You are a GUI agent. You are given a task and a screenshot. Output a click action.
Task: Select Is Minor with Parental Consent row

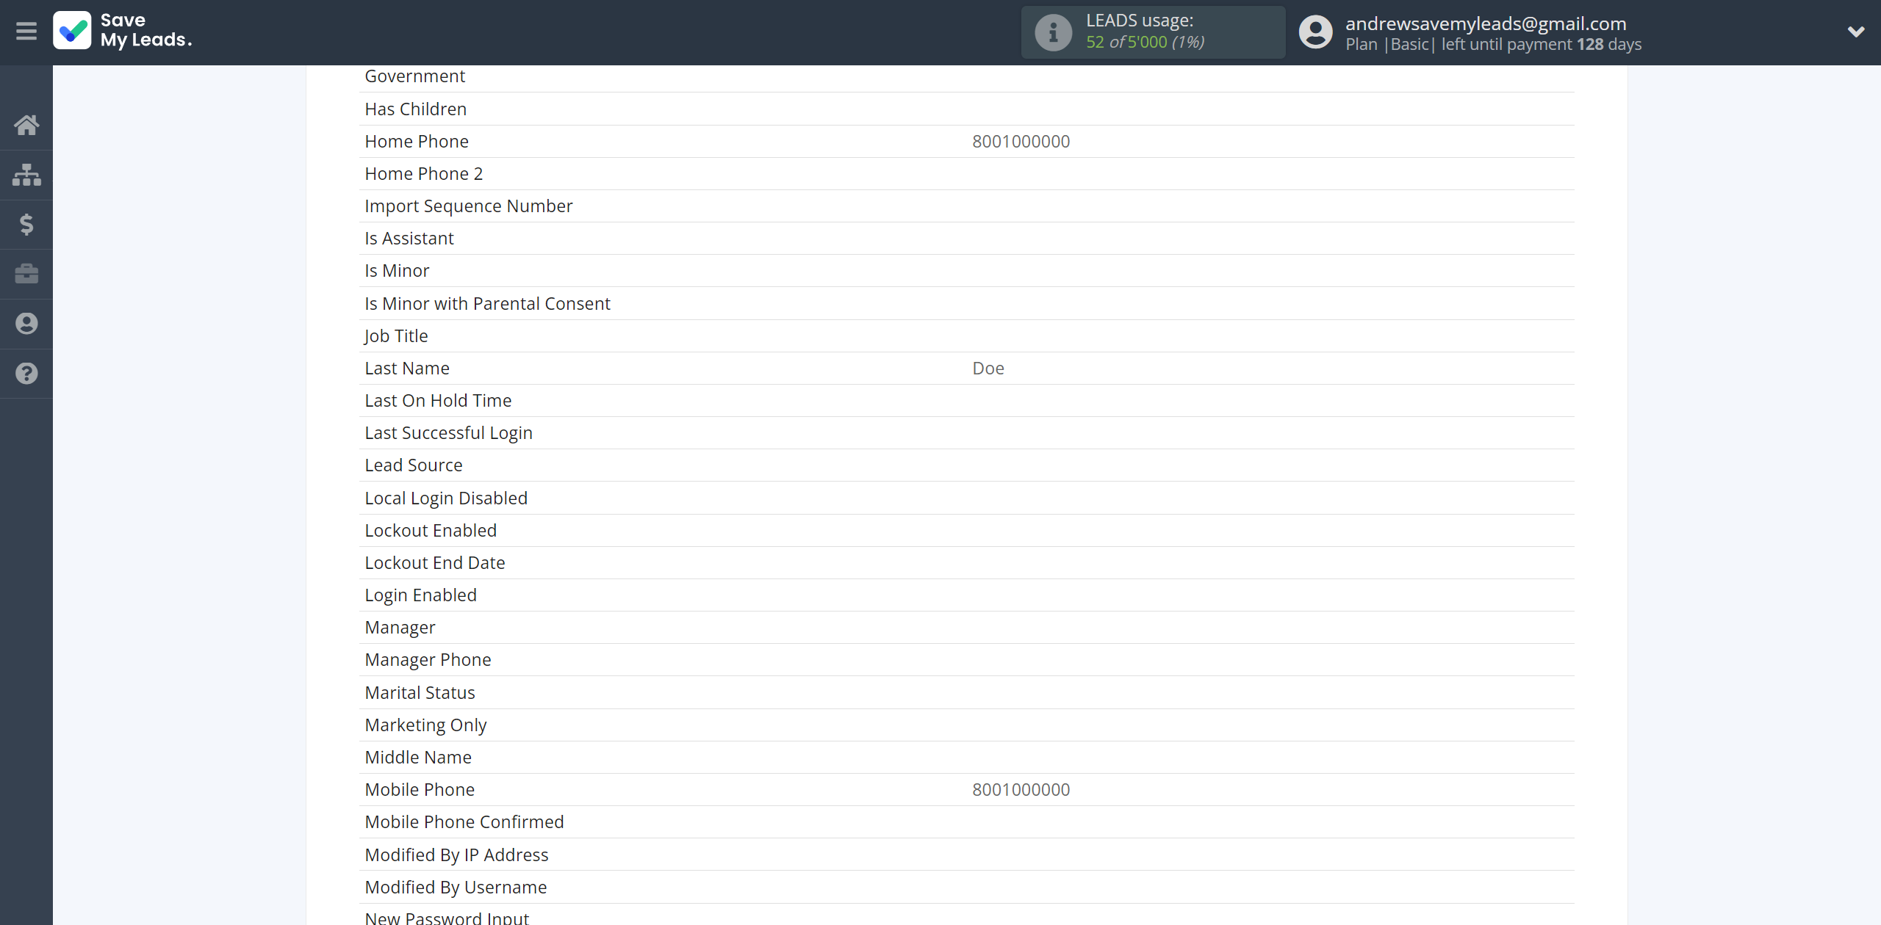[x=966, y=303]
